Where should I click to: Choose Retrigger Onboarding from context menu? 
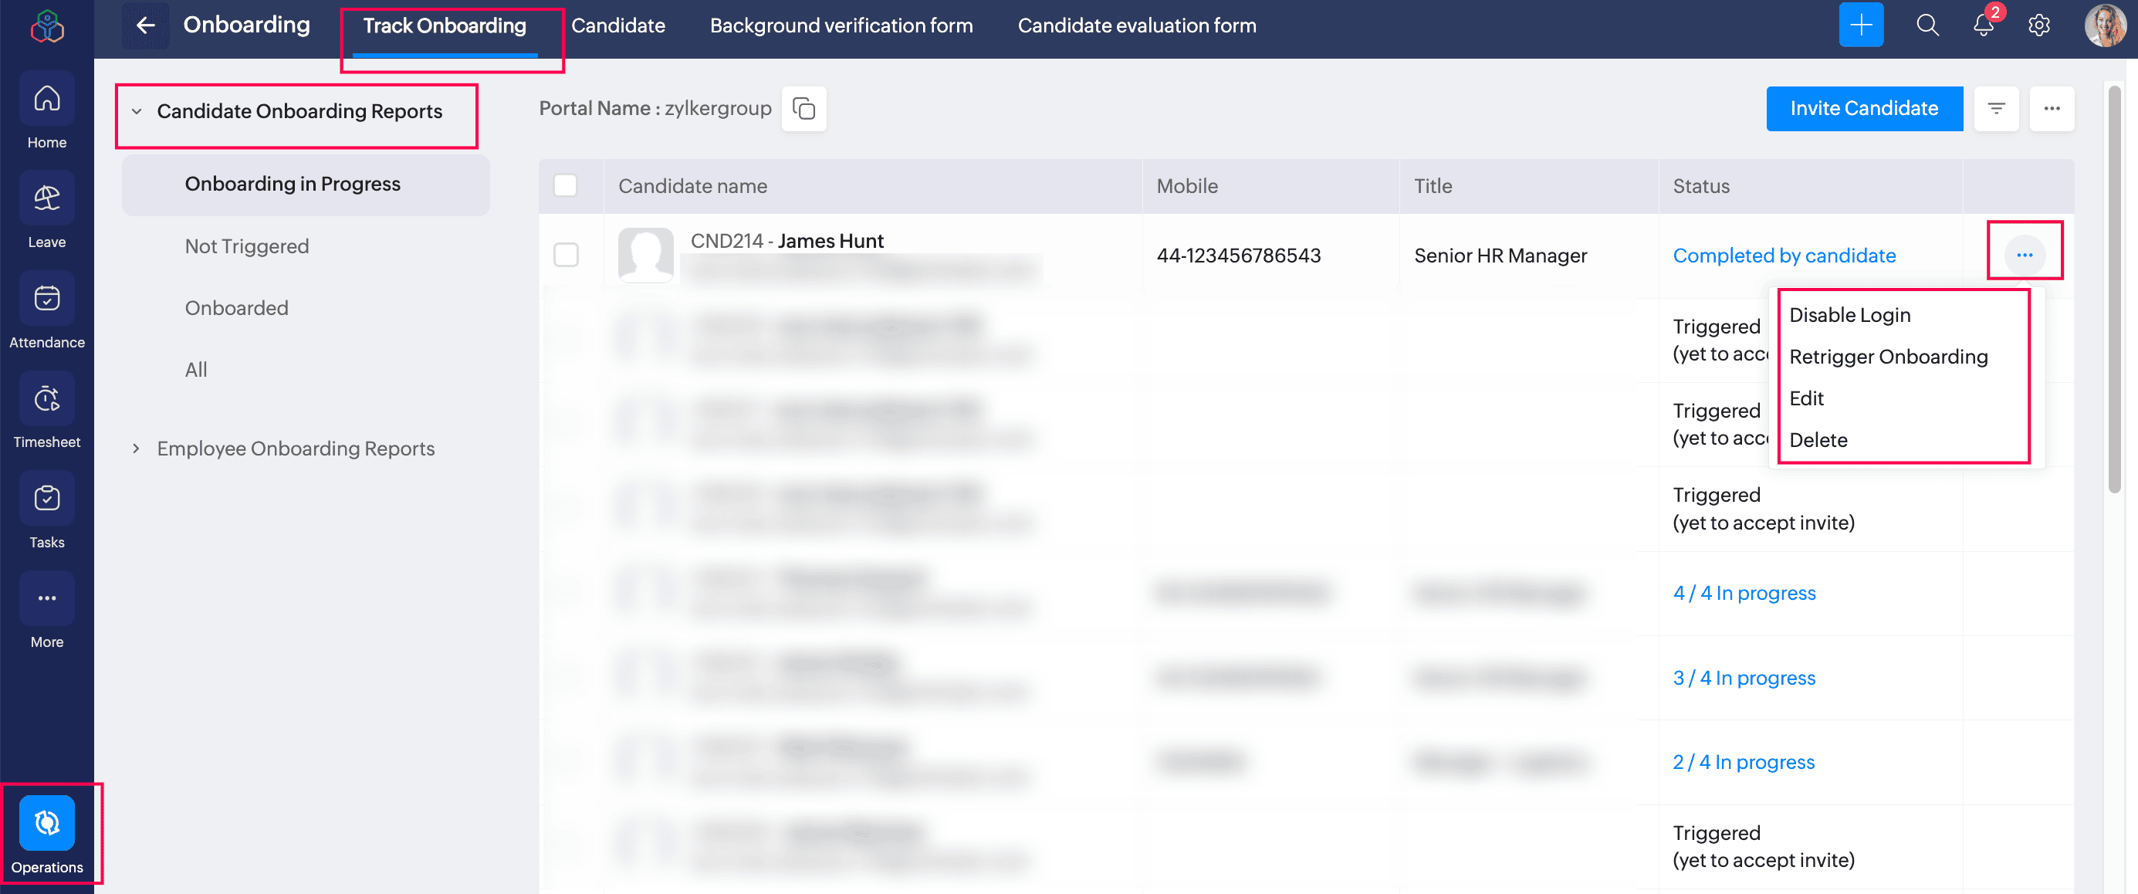pos(1887,357)
